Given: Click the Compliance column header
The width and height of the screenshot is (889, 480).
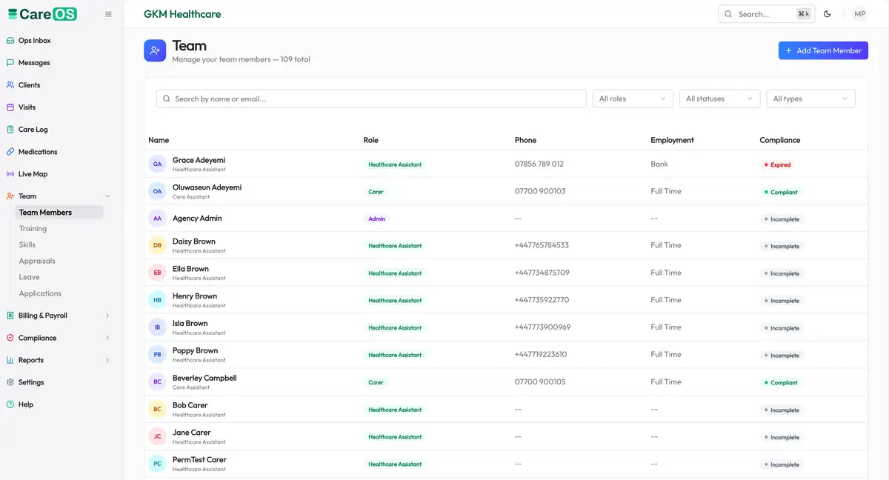Looking at the screenshot, I should pyautogui.click(x=780, y=140).
